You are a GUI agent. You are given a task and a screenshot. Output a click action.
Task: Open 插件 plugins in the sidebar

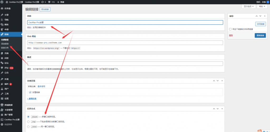[x=6, y=84]
